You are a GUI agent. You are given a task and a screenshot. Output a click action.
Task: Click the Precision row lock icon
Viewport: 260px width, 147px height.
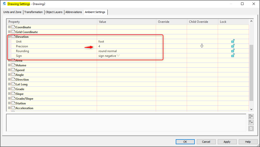pyautogui.click(x=233, y=46)
